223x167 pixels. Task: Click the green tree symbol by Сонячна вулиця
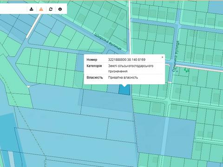coord(187,70)
